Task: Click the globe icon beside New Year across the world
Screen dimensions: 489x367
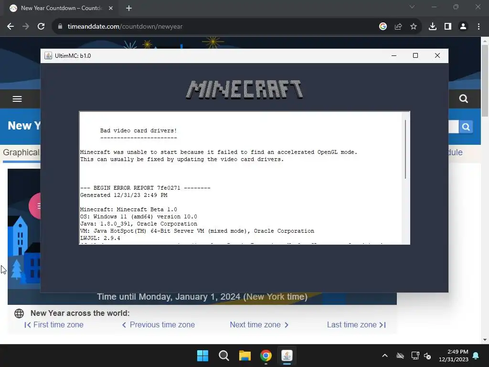Action: [x=19, y=313]
